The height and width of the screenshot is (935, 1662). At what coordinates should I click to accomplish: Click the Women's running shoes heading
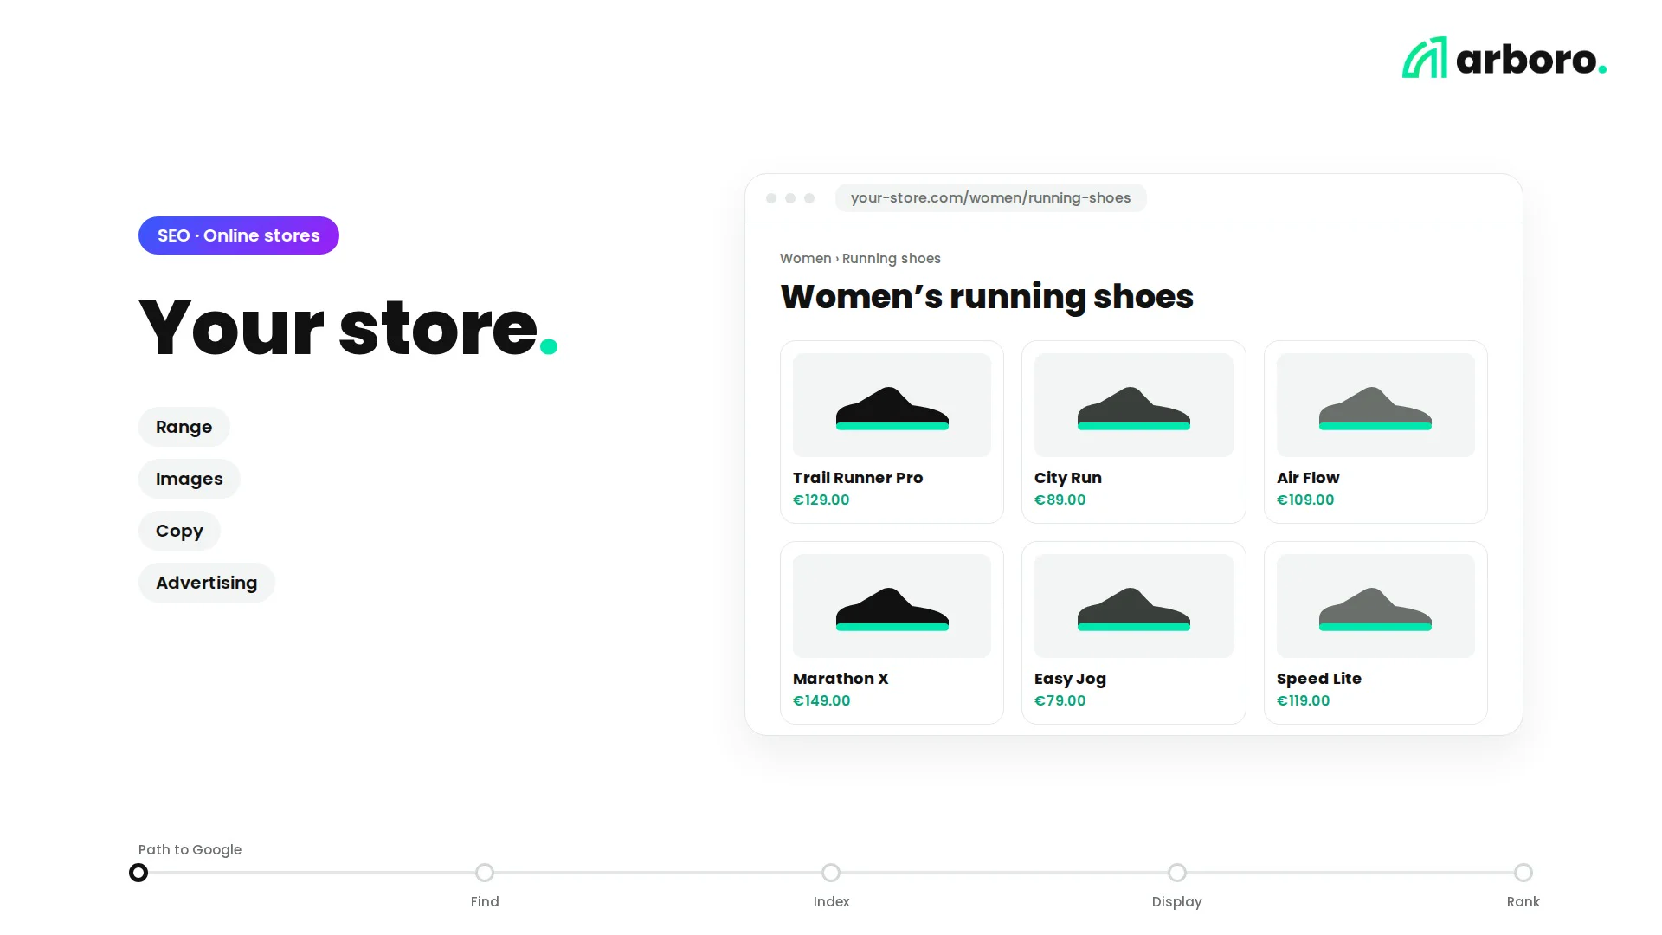987,297
